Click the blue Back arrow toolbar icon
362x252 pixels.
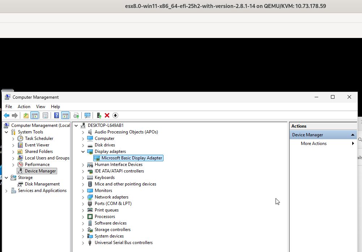tap(7, 115)
